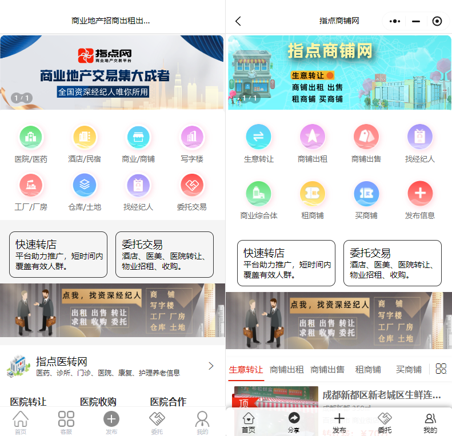This screenshot has height=436, width=452.
Task: Open the 工厂/厂房 factory icon
Action: point(31,185)
